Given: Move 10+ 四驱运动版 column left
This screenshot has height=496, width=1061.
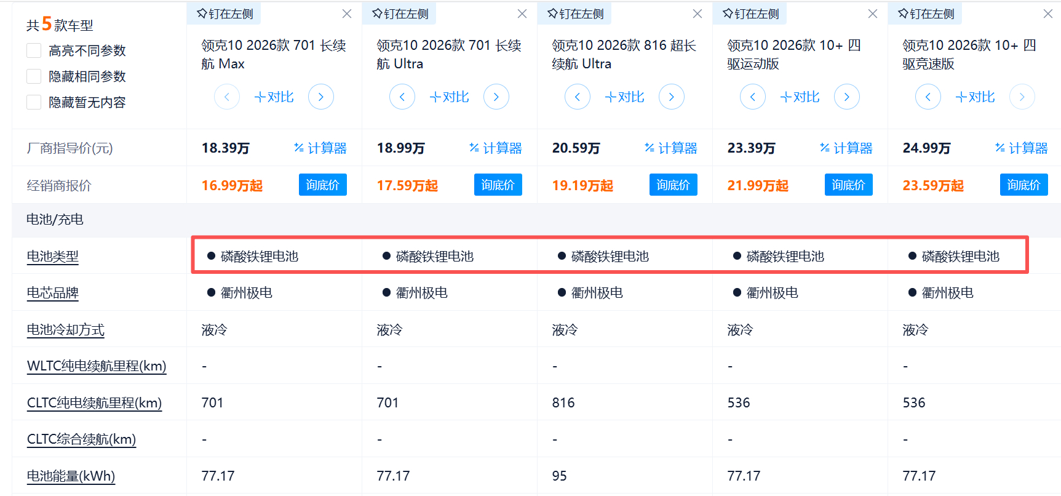Looking at the screenshot, I should (753, 97).
